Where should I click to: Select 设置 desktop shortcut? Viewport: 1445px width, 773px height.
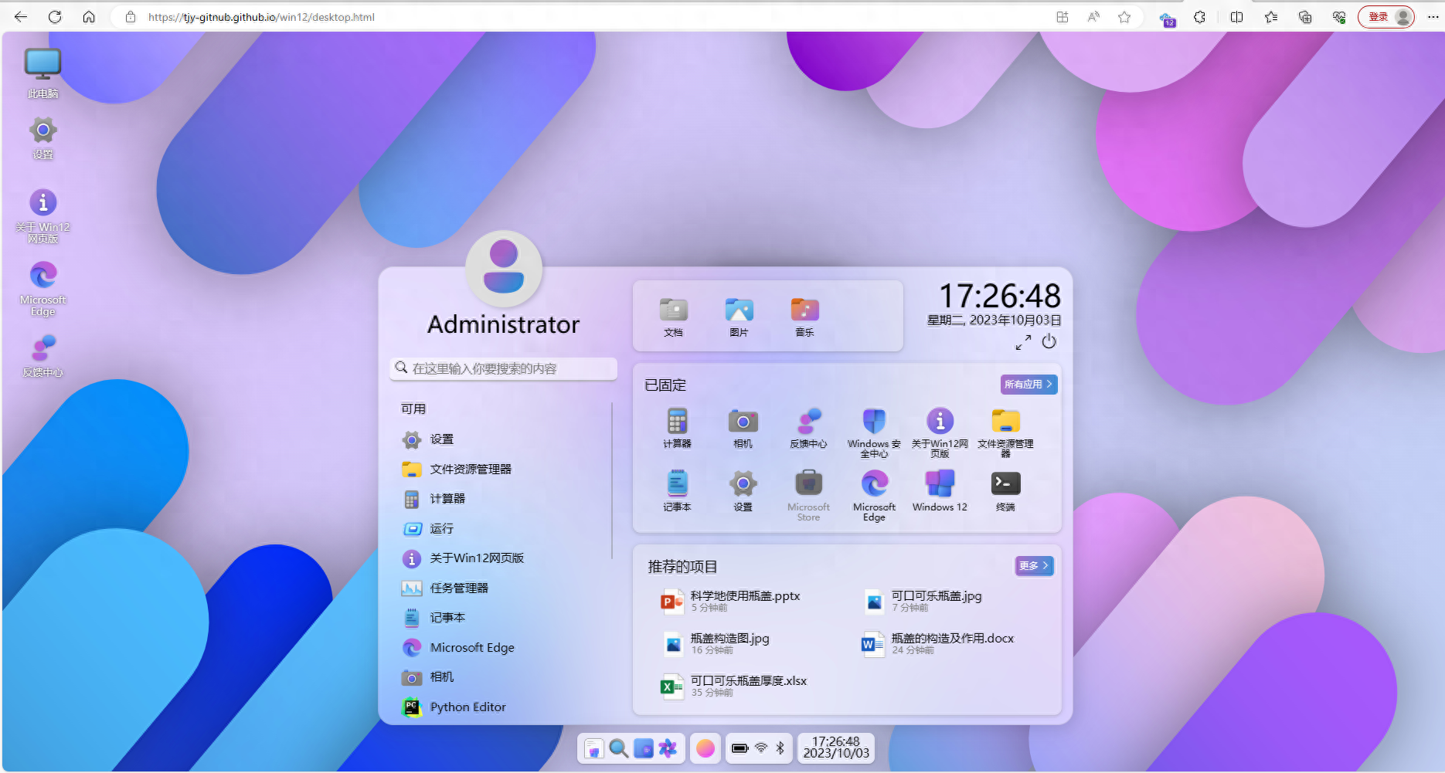click(43, 138)
